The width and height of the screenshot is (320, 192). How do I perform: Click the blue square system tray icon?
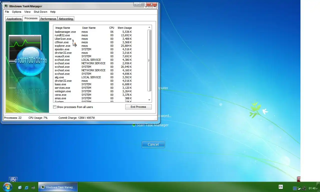pyautogui.click(x=295, y=188)
